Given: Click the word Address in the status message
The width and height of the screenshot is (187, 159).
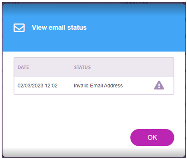Looking at the screenshot, I should [x=113, y=86].
